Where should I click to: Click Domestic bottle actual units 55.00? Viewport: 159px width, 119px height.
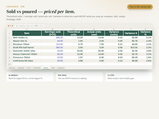(94, 51)
